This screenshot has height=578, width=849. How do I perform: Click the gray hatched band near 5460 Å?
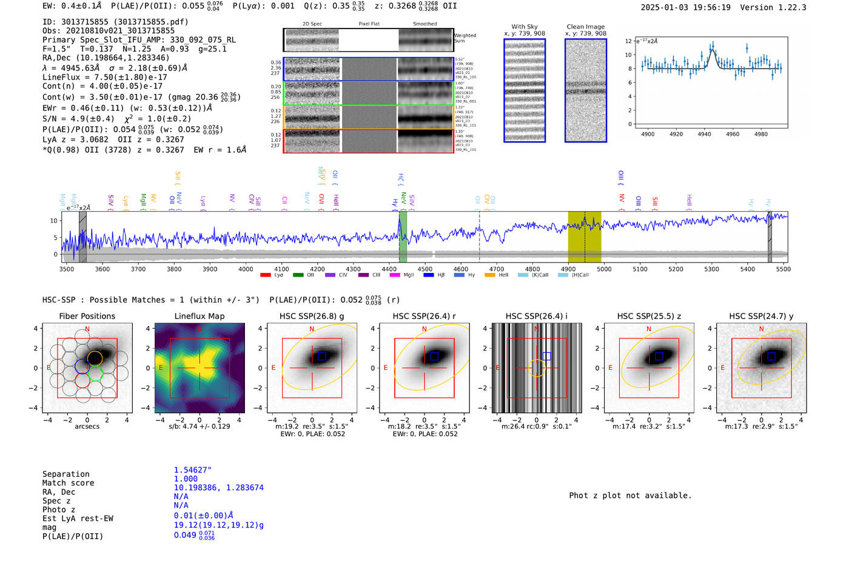coord(770,237)
